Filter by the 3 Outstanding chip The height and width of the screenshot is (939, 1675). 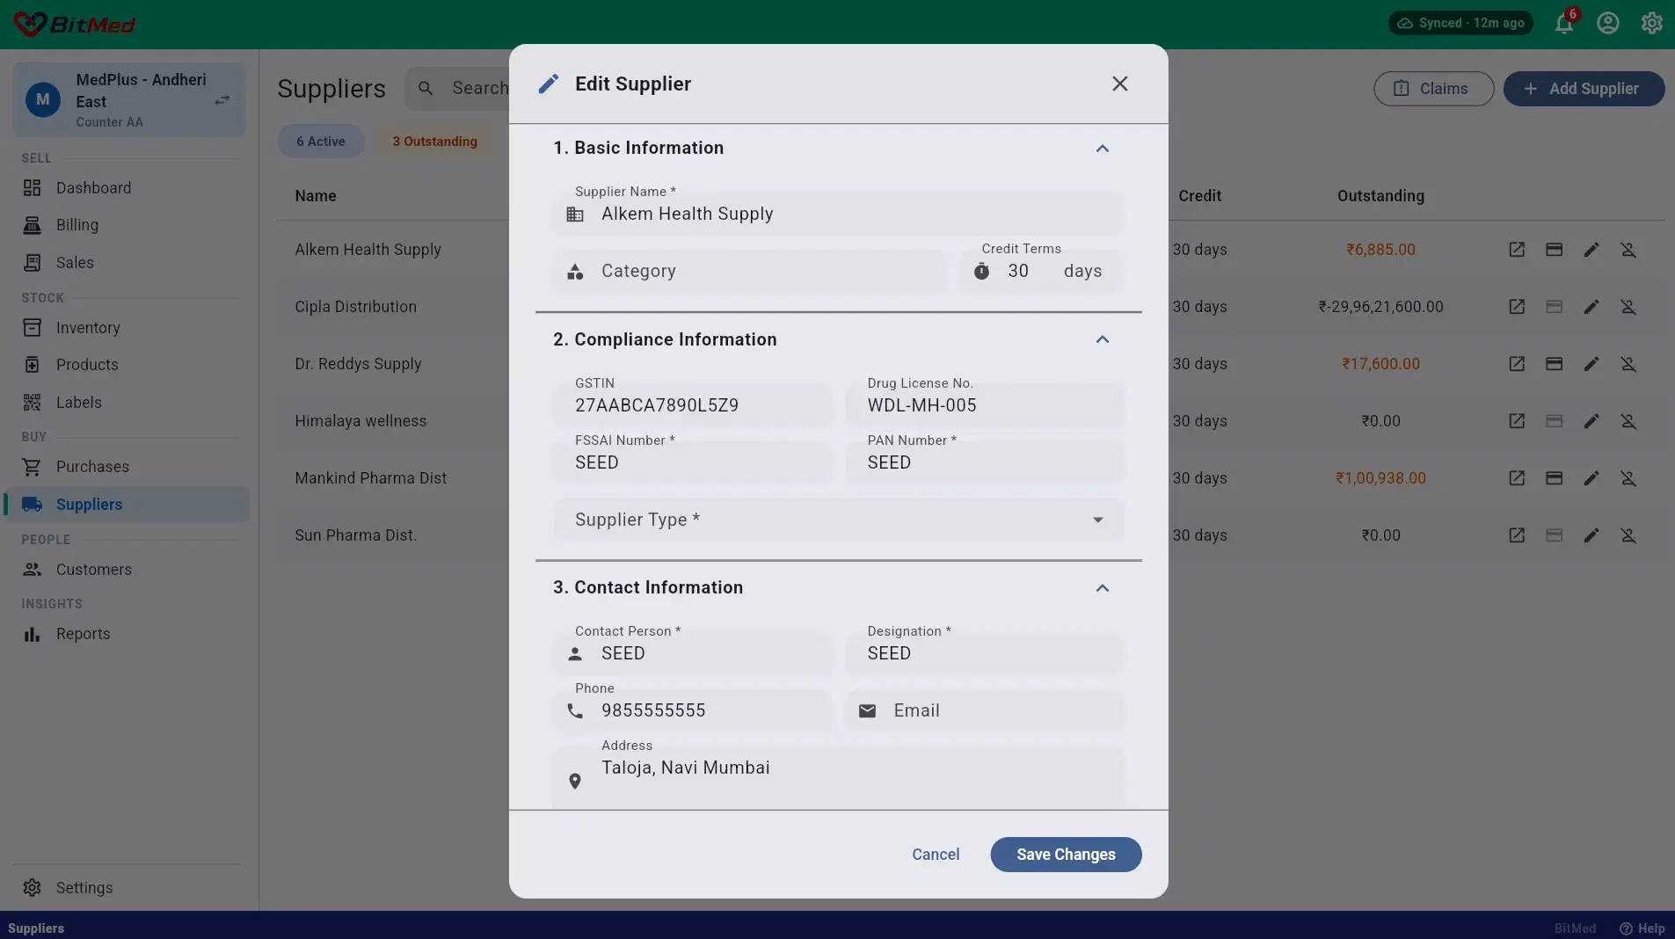click(434, 142)
